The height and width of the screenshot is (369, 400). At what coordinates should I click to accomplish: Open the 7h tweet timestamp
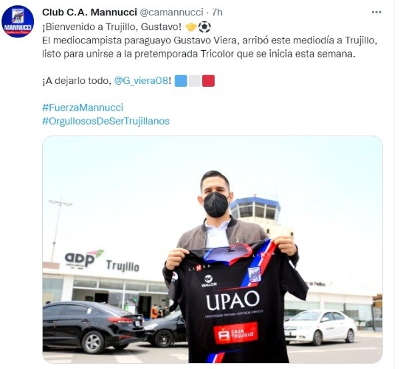(217, 12)
